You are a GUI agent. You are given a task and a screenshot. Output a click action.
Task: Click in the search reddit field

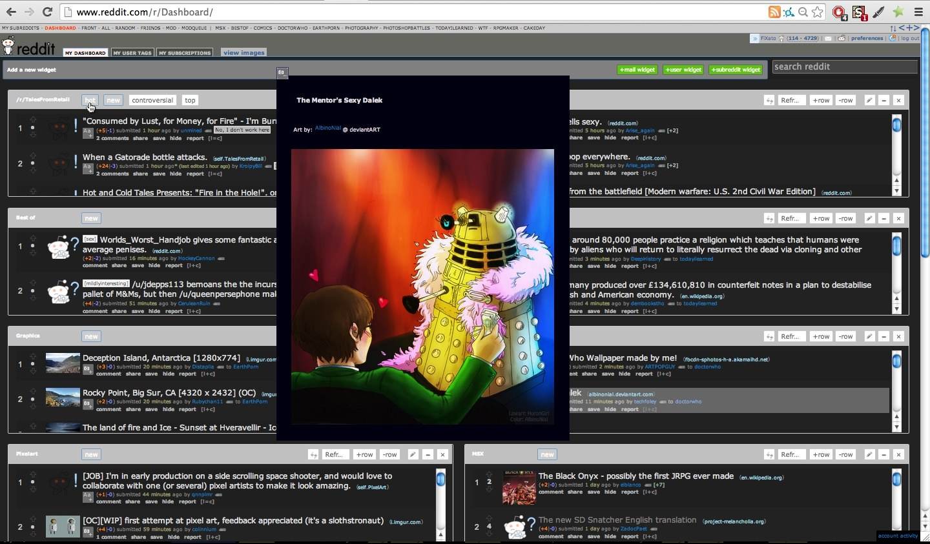tap(845, 66)
